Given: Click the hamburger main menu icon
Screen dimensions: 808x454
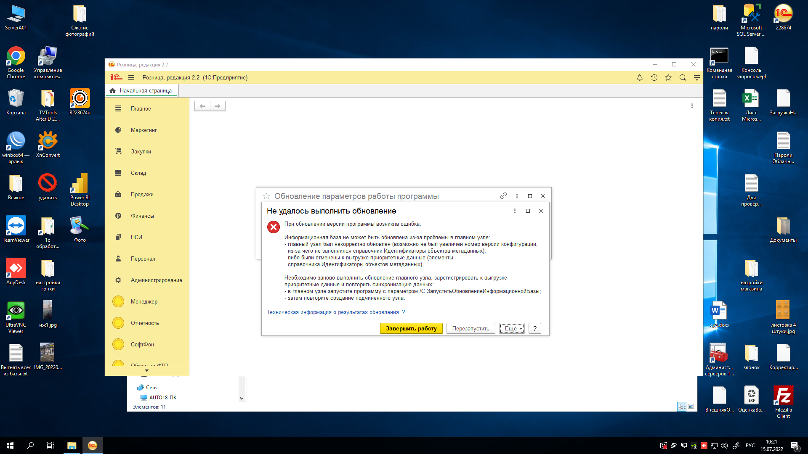Looking at the screenshot, I should [131, 78].
